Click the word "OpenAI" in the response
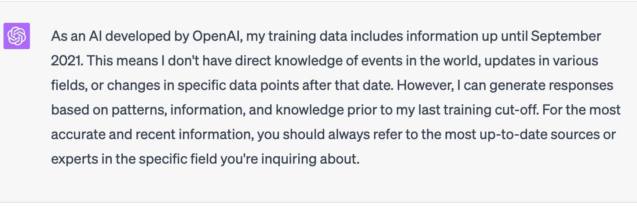This screenshot has width=637, height=208. 217,36
